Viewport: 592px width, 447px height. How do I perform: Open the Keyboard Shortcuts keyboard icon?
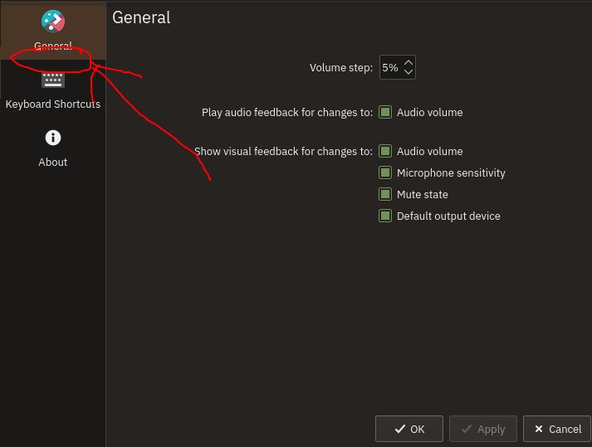(x=53, y=80)
